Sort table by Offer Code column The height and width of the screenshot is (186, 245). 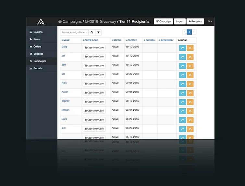point(90,40)
